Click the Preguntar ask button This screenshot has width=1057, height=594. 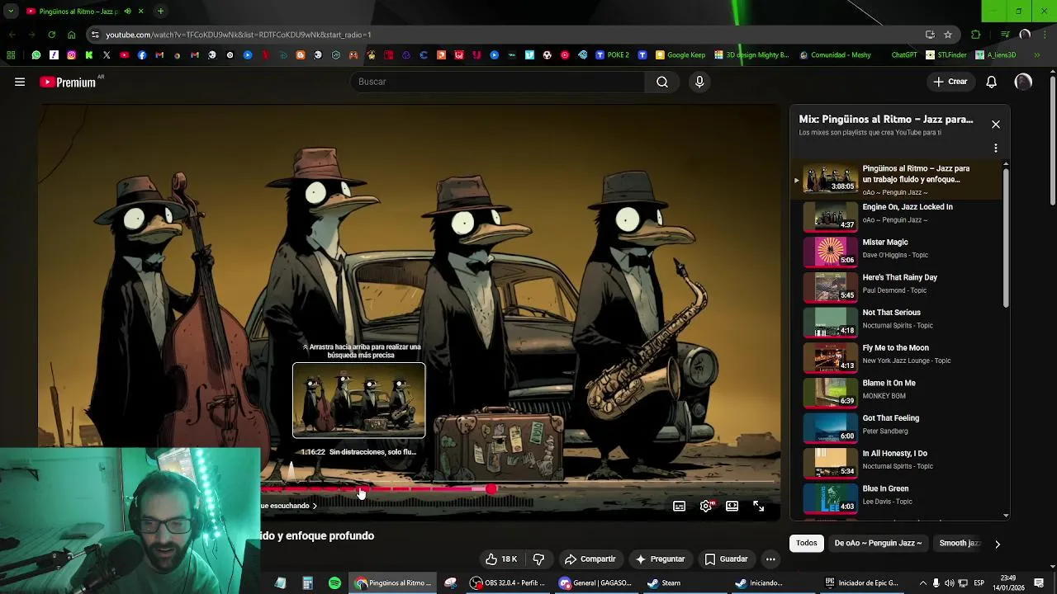pyautogui.click(x=660, y=559)
